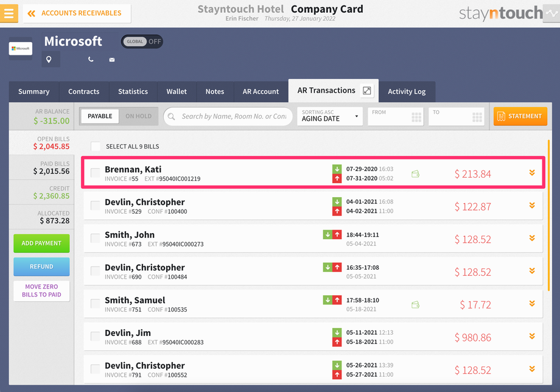The image size is (560, 392).
Task: Click the Refund button
Action: tap(41, 267)
